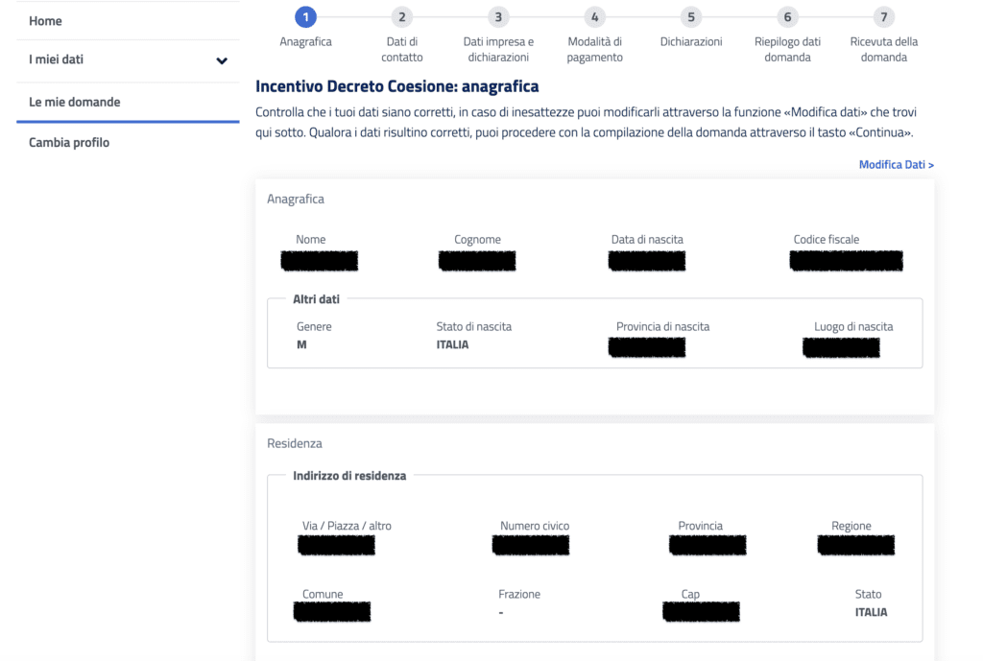Viewport: 983px width, 661px height.
Task: Click step 1 Anagrafica circle
Action: click(x=305, y=17)
